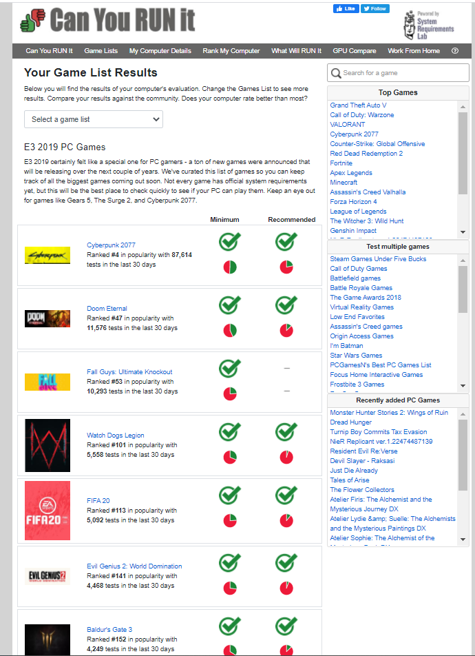
Task: Click the Watch Dogs Legion recommended pie chart
Action: click(286, 458)
